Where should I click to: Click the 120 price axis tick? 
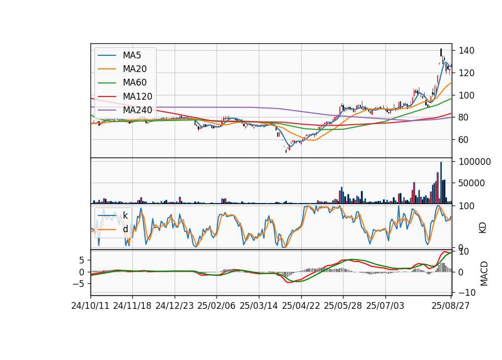pyautogui.click(x=466, y=73)
